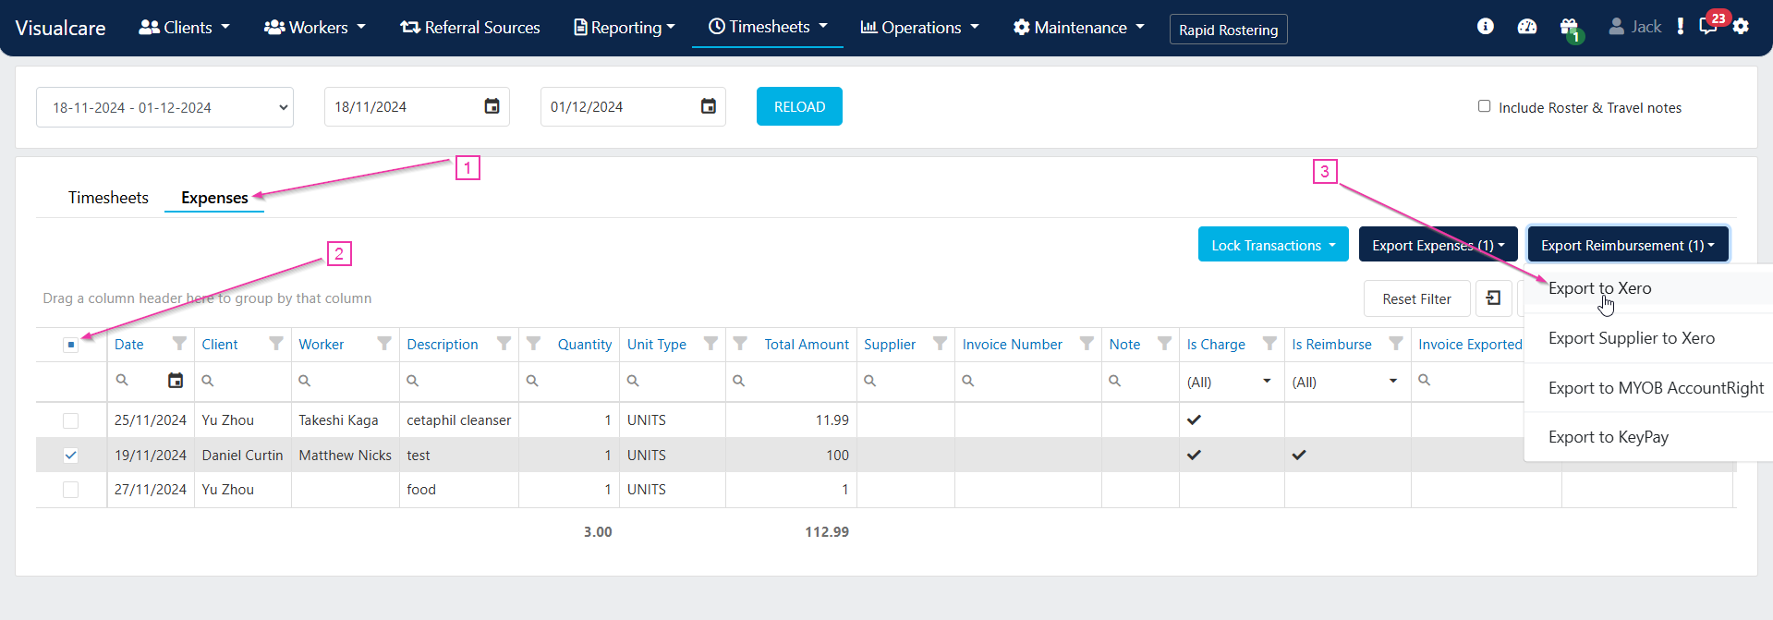
Task: Click the calendar icon in Date filter row
Action: click(x=176, y=381)
